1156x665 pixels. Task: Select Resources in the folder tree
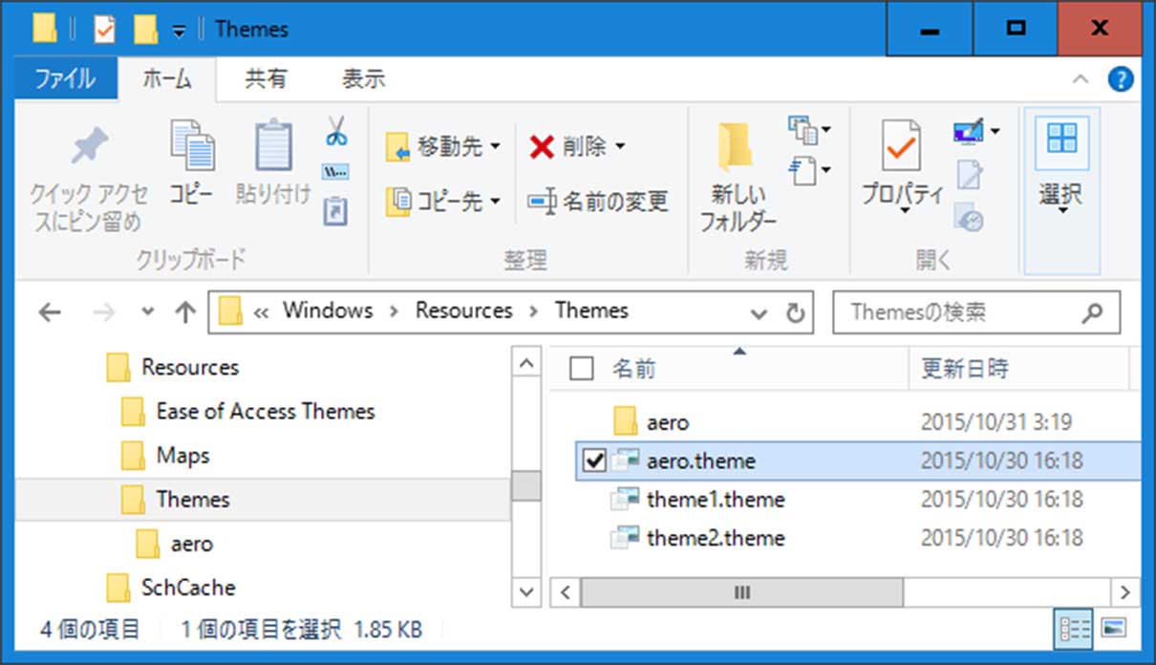pyautogui.click(x=190, y=367)
